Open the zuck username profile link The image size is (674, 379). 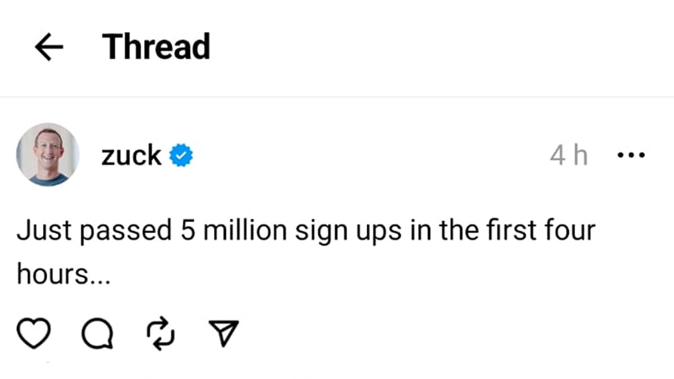[x=131, y=156]
